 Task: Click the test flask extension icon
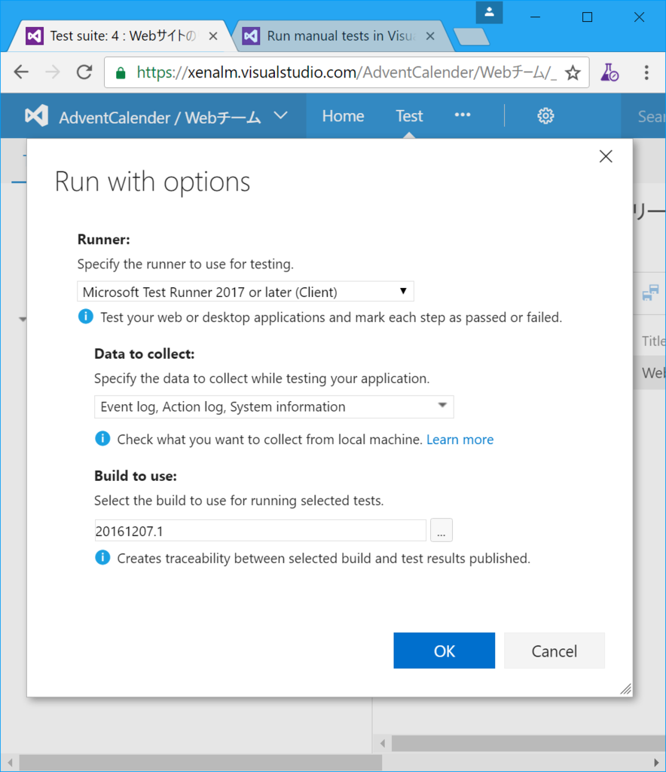point(609,72)
